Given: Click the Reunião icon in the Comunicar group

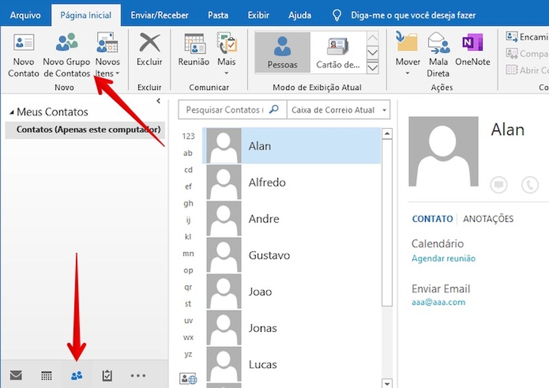Looking at the screenshot, I should tap(193, 53).
